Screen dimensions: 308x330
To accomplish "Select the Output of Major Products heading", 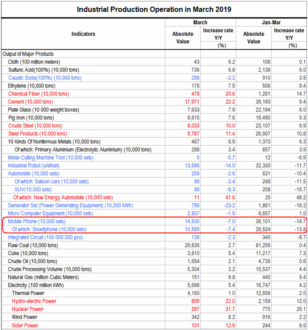I will pos(28,54).
